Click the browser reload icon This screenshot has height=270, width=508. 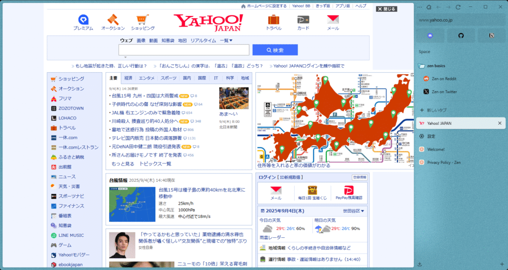[458, 7]
